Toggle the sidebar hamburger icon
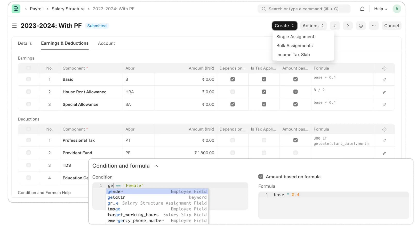Image resolution: width=415 pixels, height=226 pixels. (14, 26)
